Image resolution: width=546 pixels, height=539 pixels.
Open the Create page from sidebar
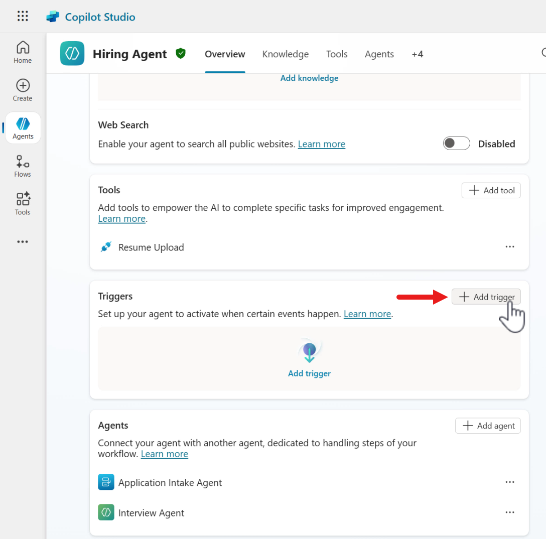[x=23, y=90]
